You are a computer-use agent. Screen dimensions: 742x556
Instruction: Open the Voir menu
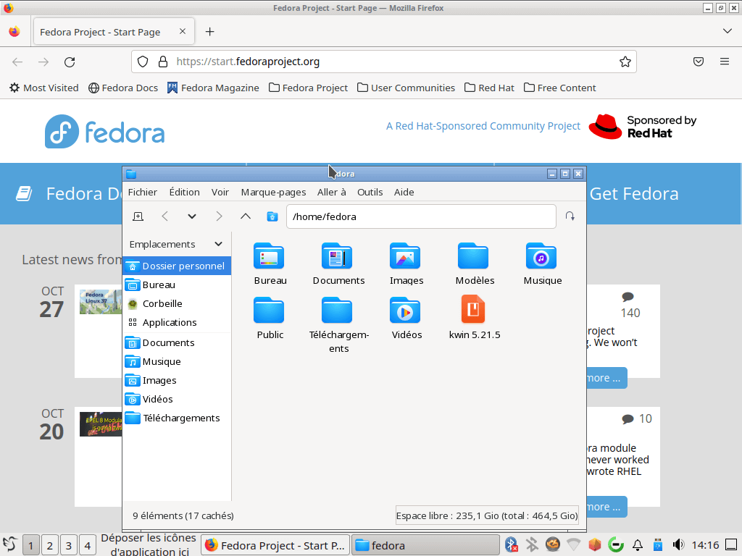tap(220, 192)
